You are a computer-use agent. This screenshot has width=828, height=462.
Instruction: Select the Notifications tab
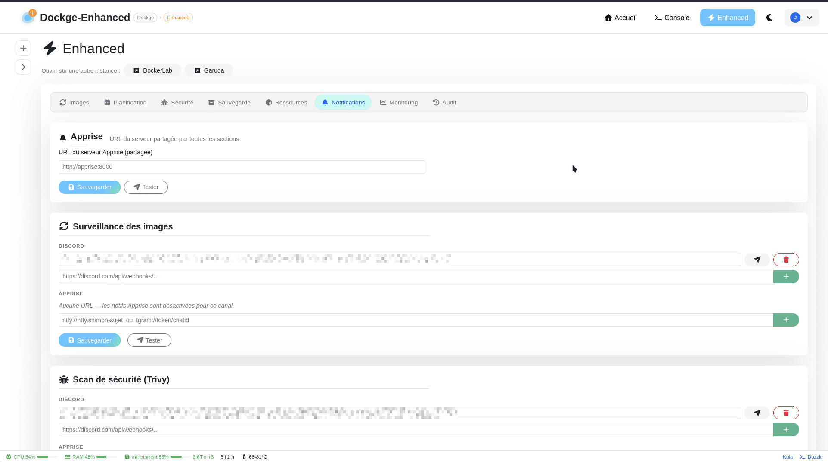(x=343, y=102)
